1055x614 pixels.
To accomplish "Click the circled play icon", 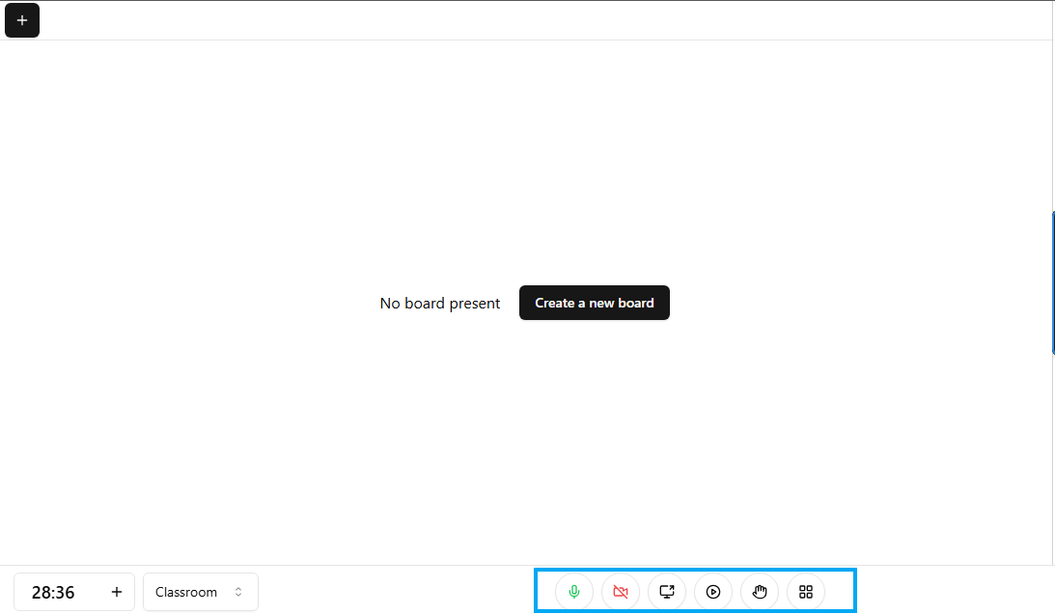I will 713,592.
